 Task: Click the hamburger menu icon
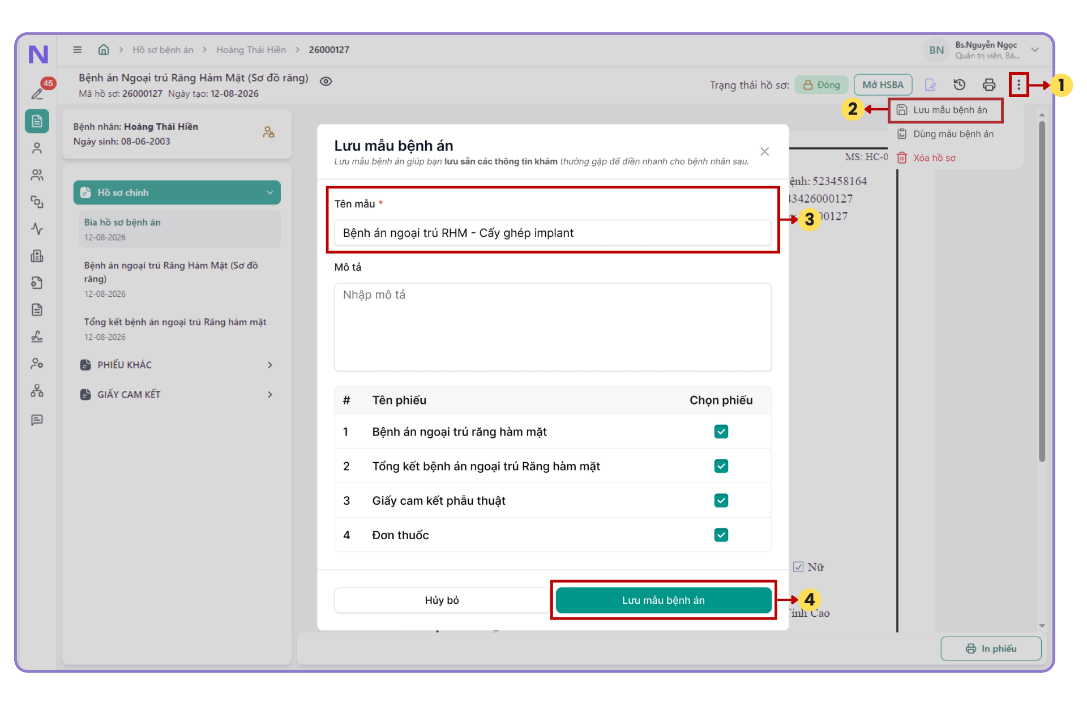pyautogui.click(x=78, y=50)
